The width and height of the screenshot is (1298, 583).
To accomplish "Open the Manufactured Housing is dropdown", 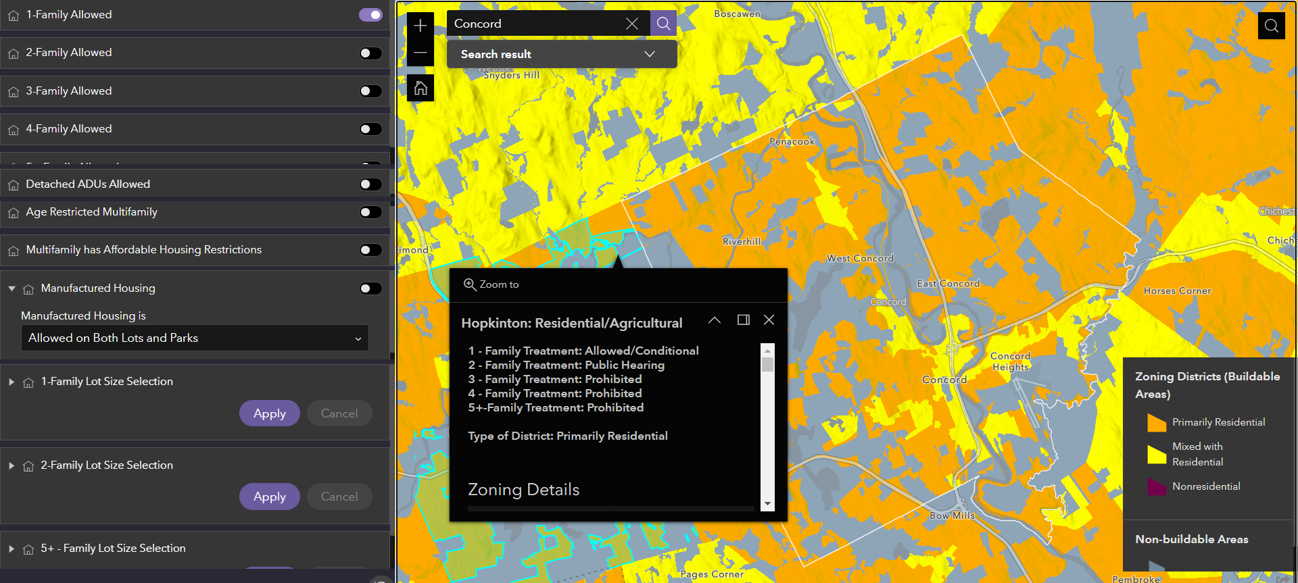I will click(x=195, y=338).
